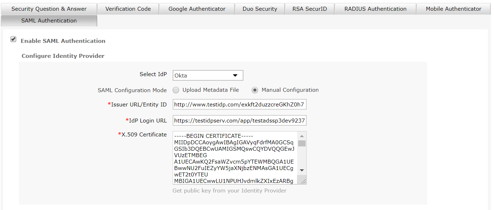
Task: Click the Select IdP dropdown arrow
Action: tap(235, 75)
